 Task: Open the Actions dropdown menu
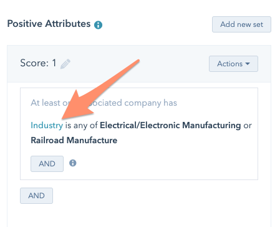(x=233, y=64)
